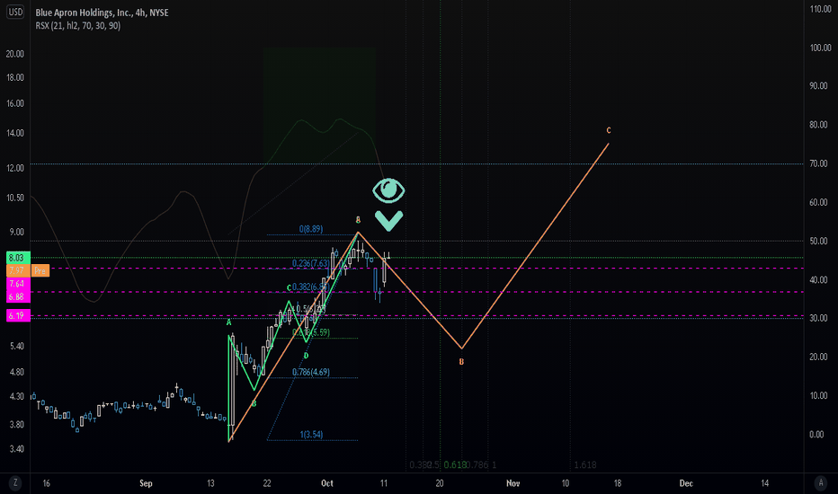Click the green 0.618 Fibonacci time zone label
The width and height of the screenshot is (838, 494).
pyautogui.click(x=455, y=465)
